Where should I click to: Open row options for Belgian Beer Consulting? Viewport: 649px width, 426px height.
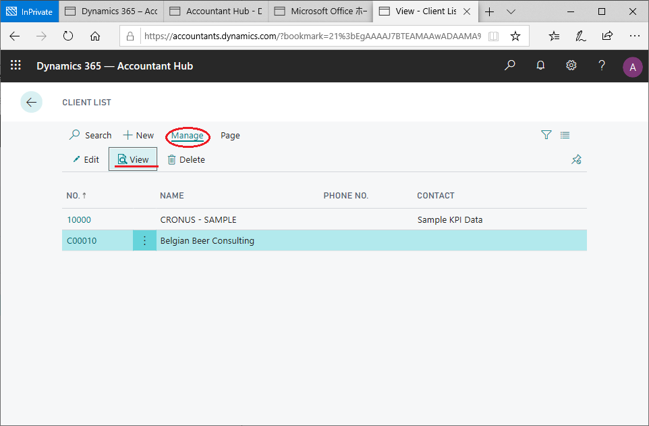pyautogui.click(x=144, y=240)
